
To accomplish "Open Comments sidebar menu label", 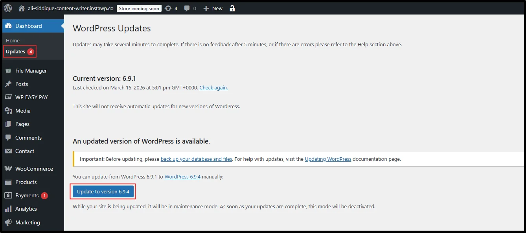I will pos(28,138).
